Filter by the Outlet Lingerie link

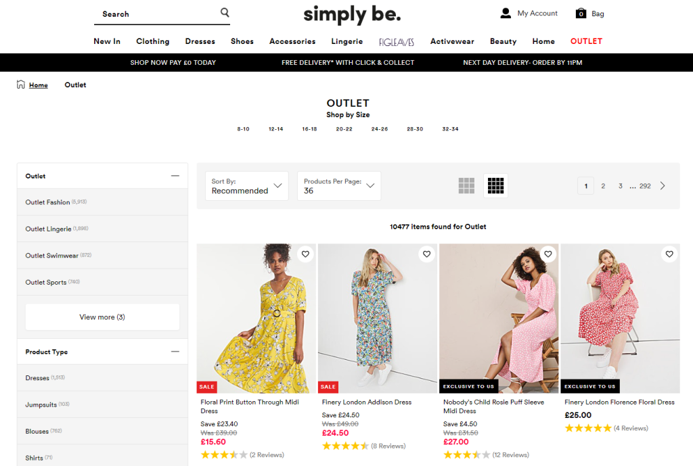pos(48,229)
